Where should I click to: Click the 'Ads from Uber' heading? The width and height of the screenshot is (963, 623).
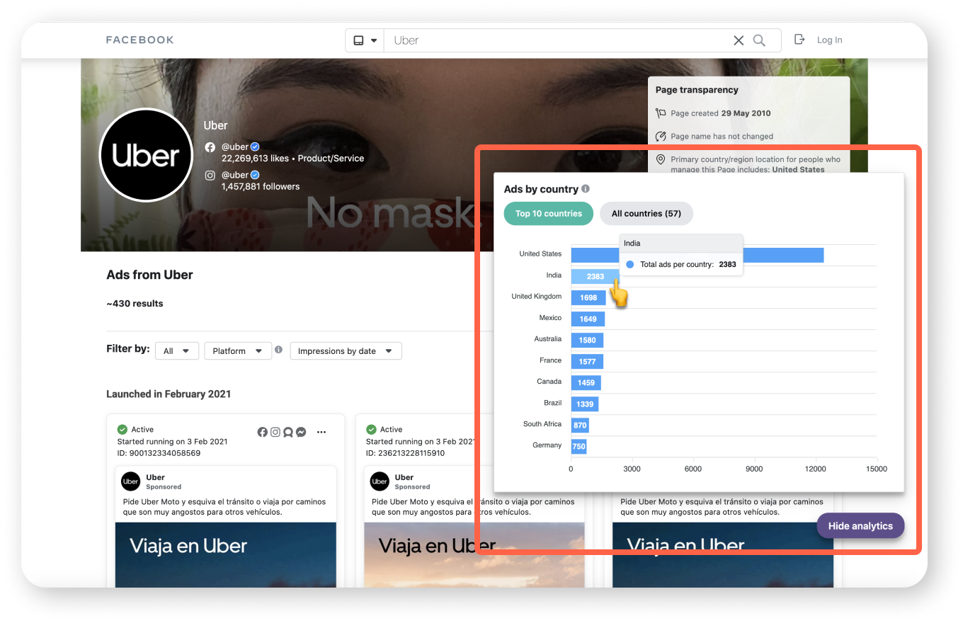tap(149, 275)
